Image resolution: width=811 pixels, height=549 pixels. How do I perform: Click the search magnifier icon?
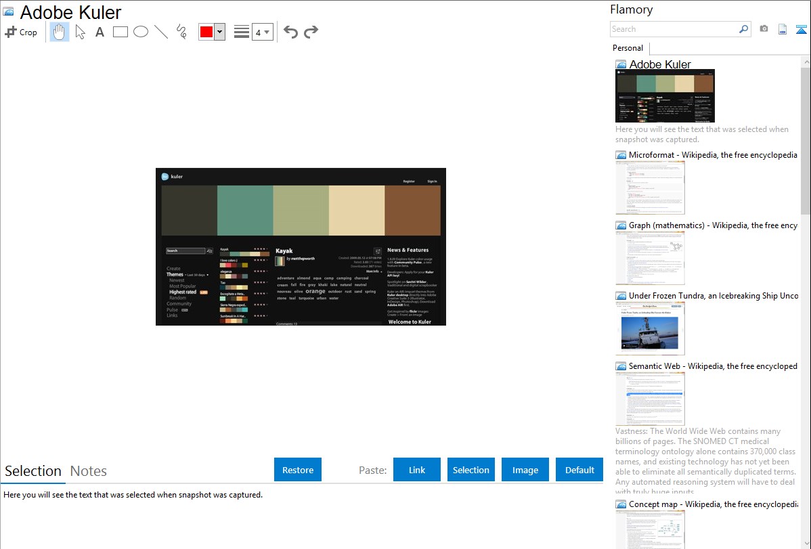pos(743,29)
